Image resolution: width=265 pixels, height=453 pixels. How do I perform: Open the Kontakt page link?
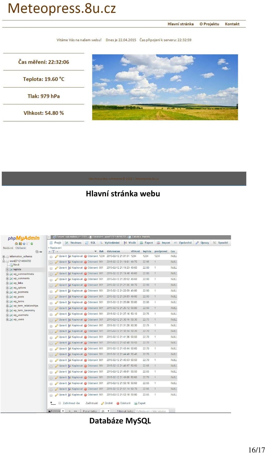232,24
